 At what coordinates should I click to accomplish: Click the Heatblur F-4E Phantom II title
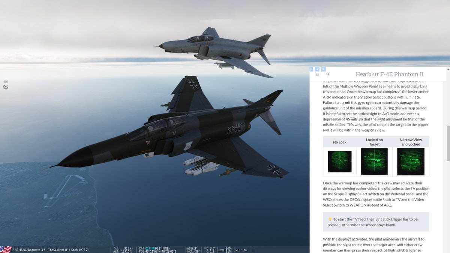point(390,74)
